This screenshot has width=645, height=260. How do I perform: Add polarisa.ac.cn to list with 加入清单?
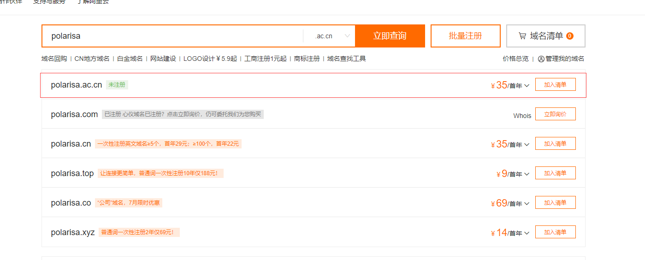click(555, 85)
